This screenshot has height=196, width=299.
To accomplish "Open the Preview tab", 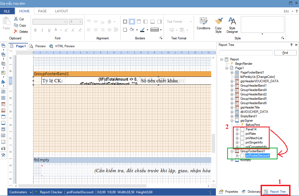I will 38,46.
